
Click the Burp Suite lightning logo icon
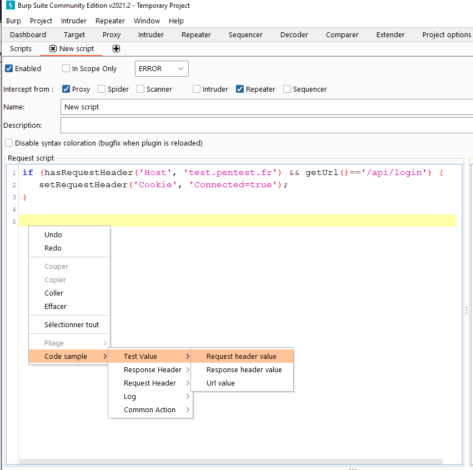[x=10, y=5]
